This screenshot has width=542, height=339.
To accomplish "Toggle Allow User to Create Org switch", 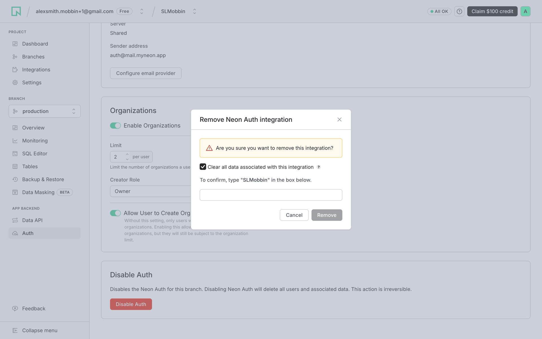I will (x=115, y=213).
